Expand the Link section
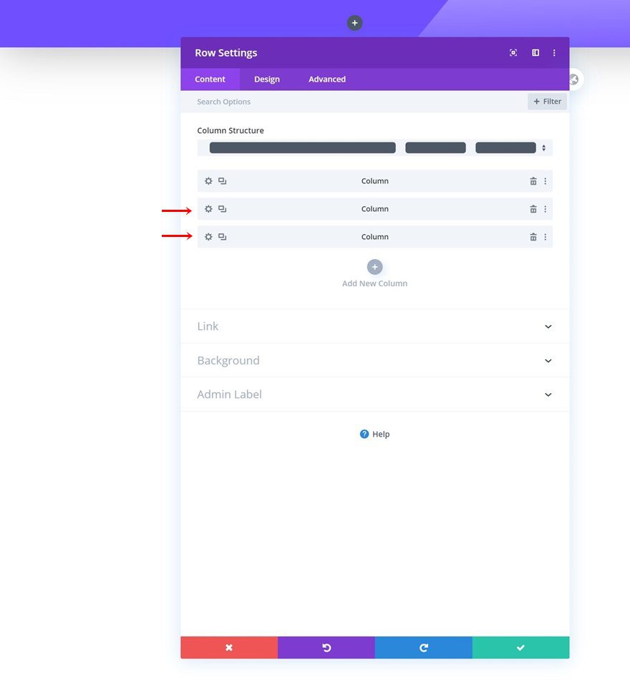The image size is (630, 698). tap(375, 326)
